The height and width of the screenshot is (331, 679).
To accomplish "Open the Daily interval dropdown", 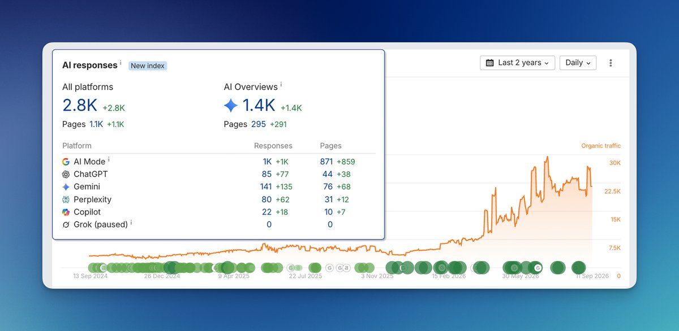I will tap(578, 63).
